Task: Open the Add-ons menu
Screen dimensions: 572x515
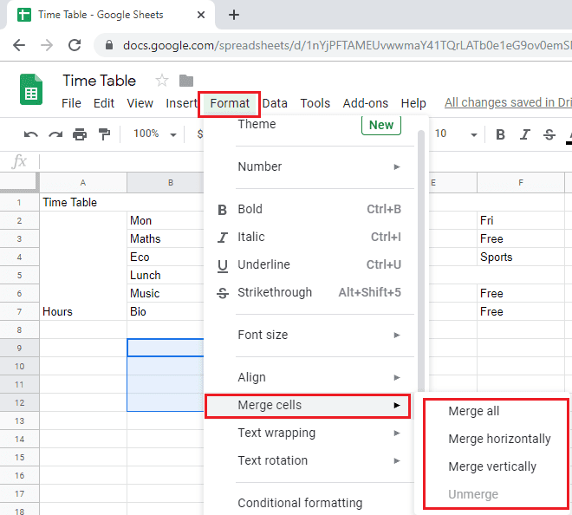Action: coord(365,103)
